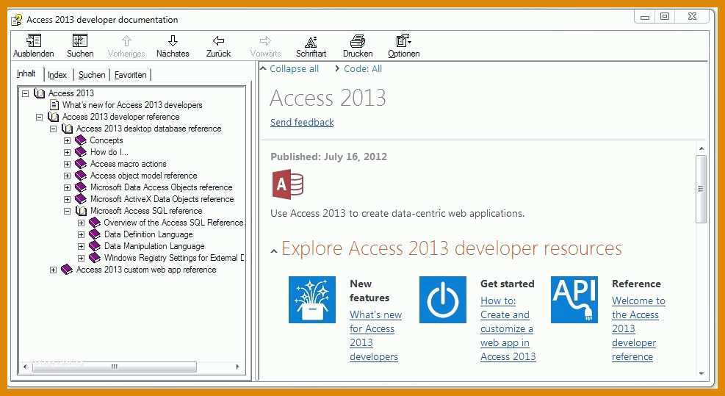The height and width of the screenshot is (396, 725).
Task: Click the Access 2013 root open-book icon
Action: (x=40, y=93)
